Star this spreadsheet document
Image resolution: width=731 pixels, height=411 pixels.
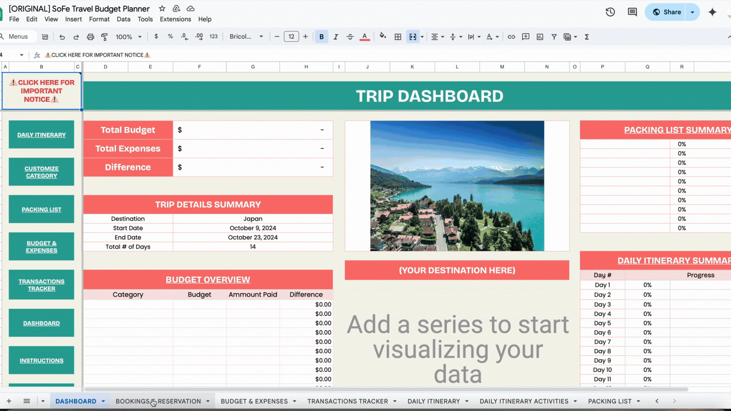click(x=162, y=8)
